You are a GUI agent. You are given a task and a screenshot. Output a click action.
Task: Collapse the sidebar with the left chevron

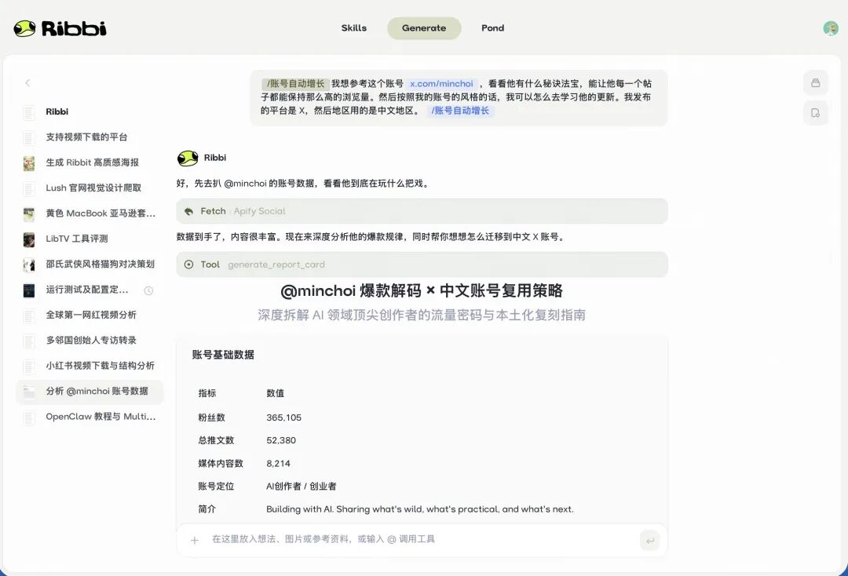coord(27,82)
